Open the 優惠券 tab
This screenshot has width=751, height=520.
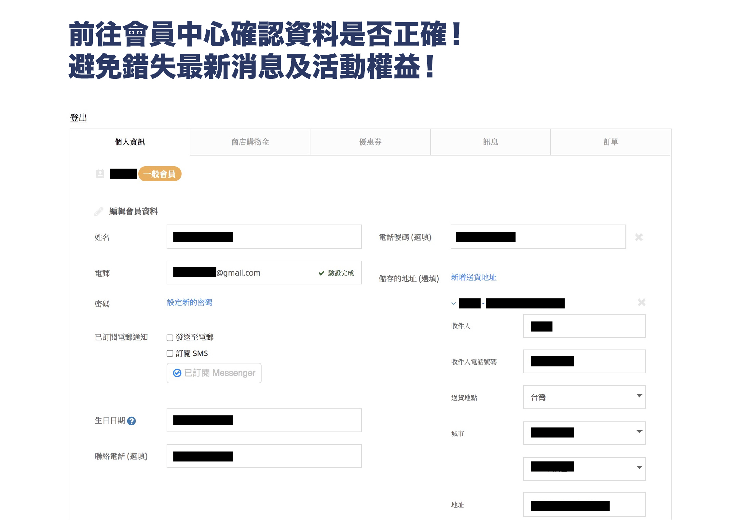coord(370,142)
